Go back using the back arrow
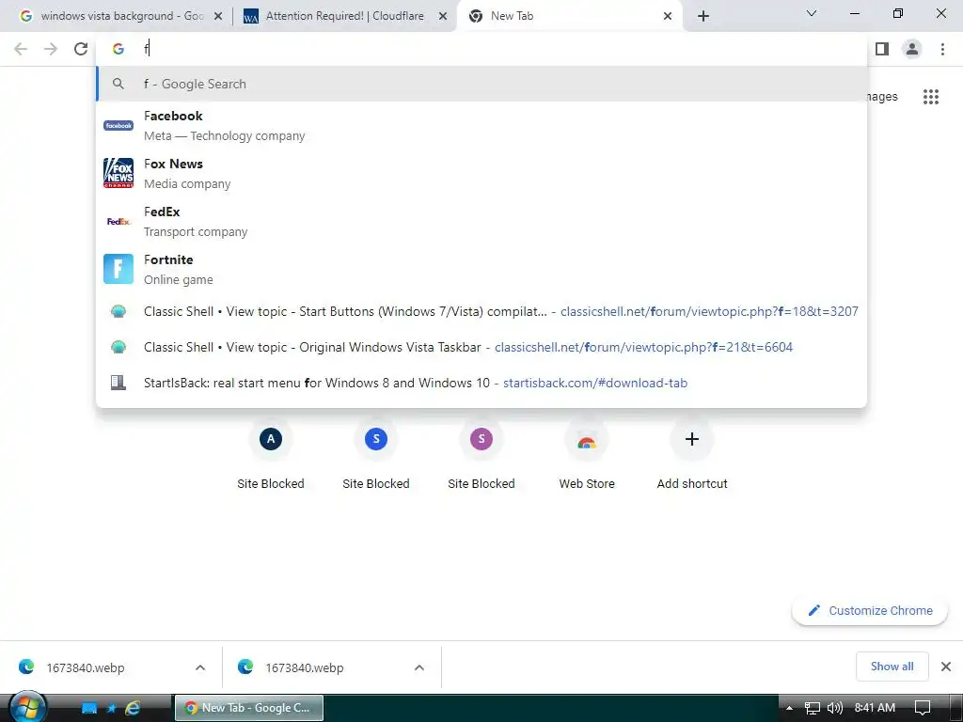 21,49
